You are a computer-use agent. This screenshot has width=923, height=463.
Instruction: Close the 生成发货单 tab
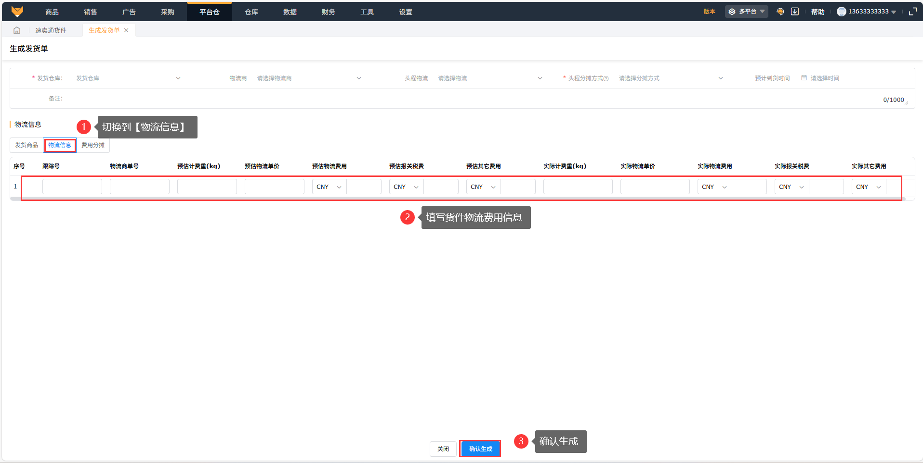(x=126, y=30)
